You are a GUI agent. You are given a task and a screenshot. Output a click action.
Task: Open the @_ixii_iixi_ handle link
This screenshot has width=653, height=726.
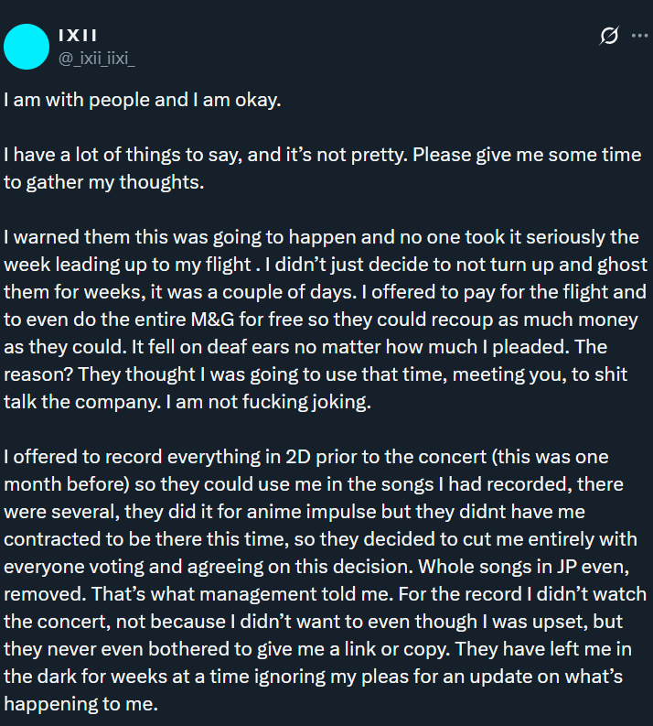pos(98,58)
